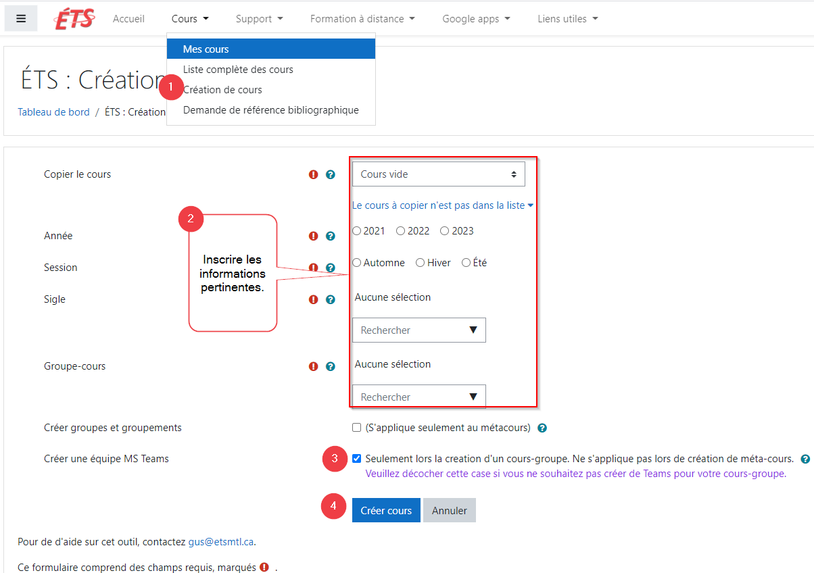Click help icon for Groupe-cours

point(331,366)
